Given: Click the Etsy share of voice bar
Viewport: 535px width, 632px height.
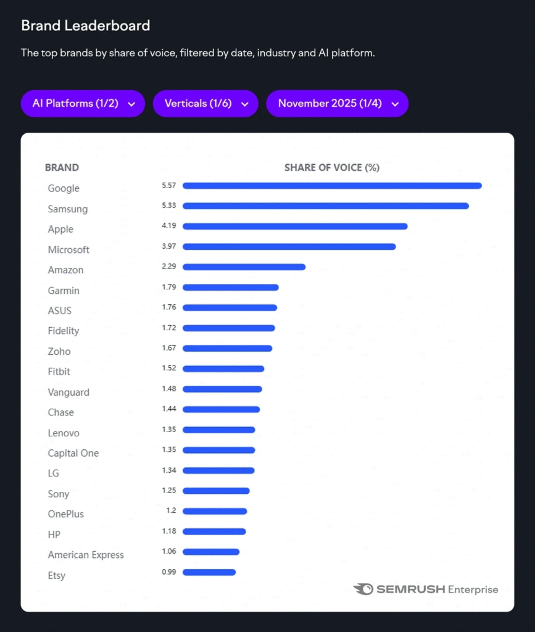Looking at the screenshot, I should [x=210, y=572].
